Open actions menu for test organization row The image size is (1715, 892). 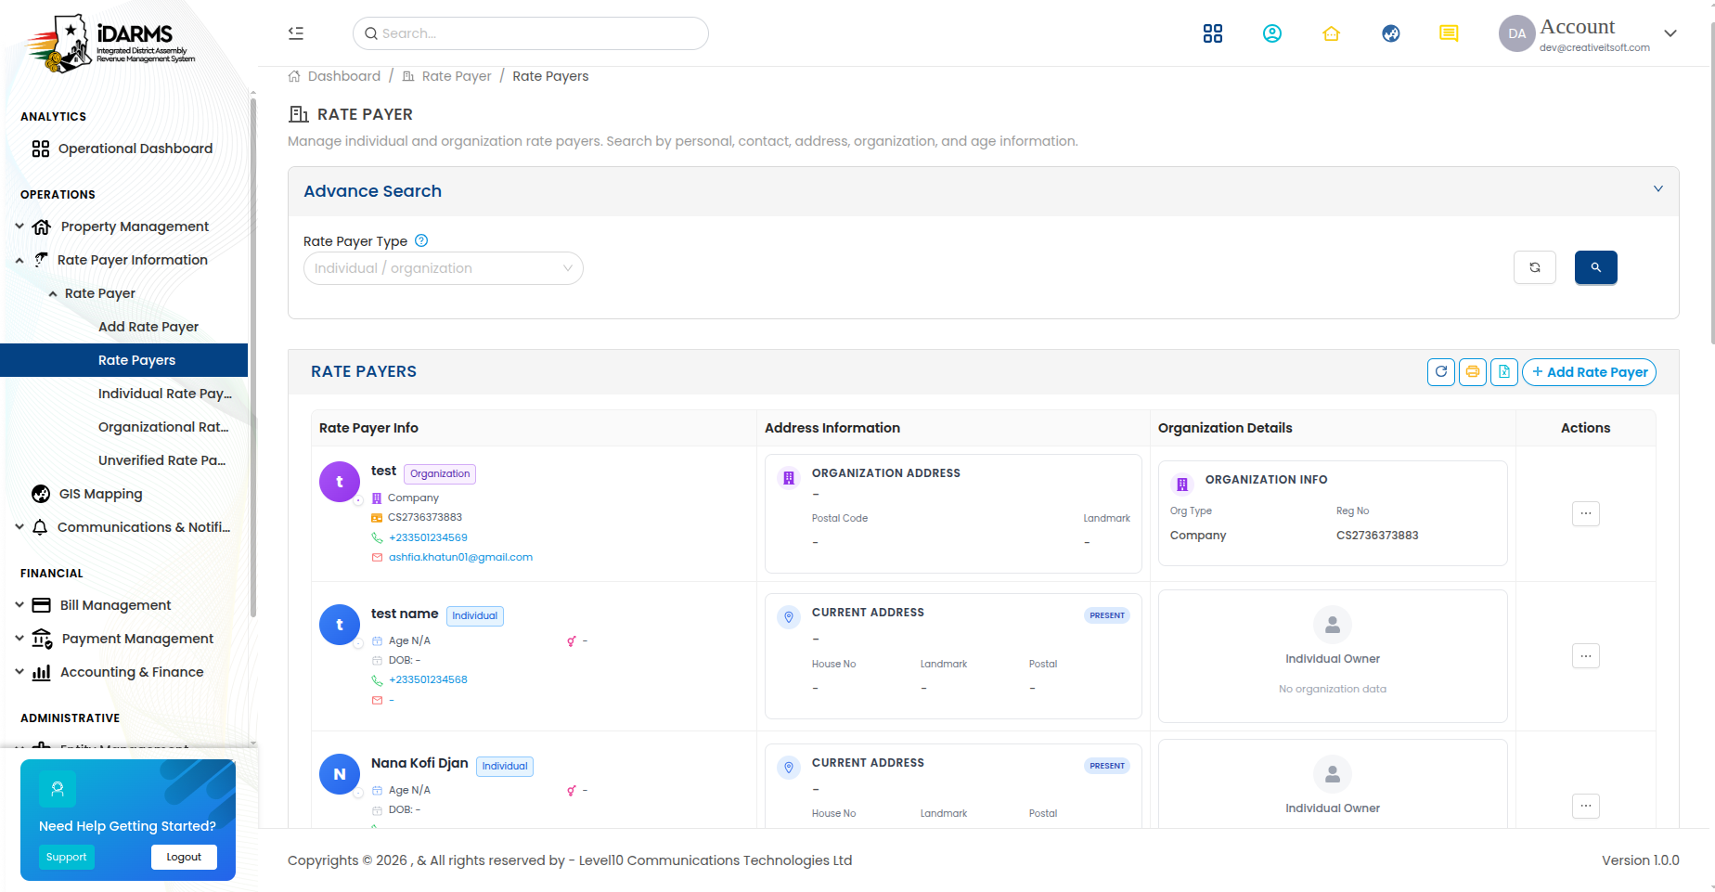tap(1586, 513)
